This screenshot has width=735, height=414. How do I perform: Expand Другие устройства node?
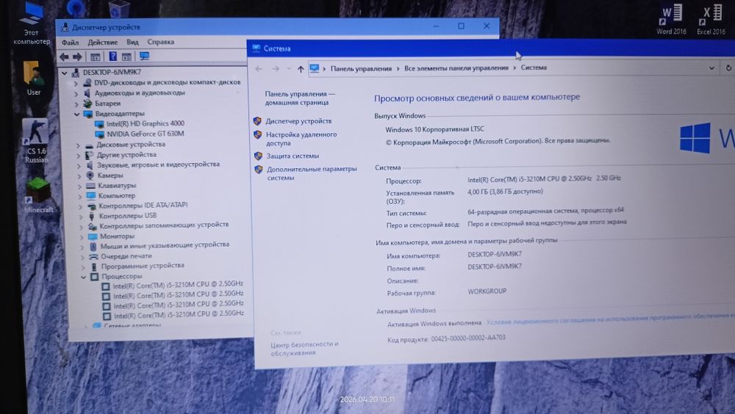(x=79, y=156)
